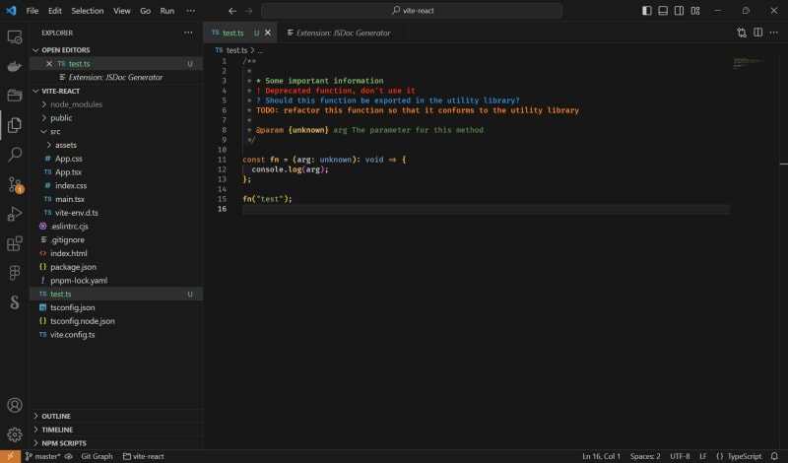
Task: Customize layout icon in title bar
Action: [695, 11]
